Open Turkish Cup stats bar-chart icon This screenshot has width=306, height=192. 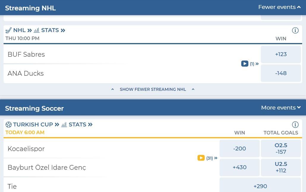tap(64, 125)
